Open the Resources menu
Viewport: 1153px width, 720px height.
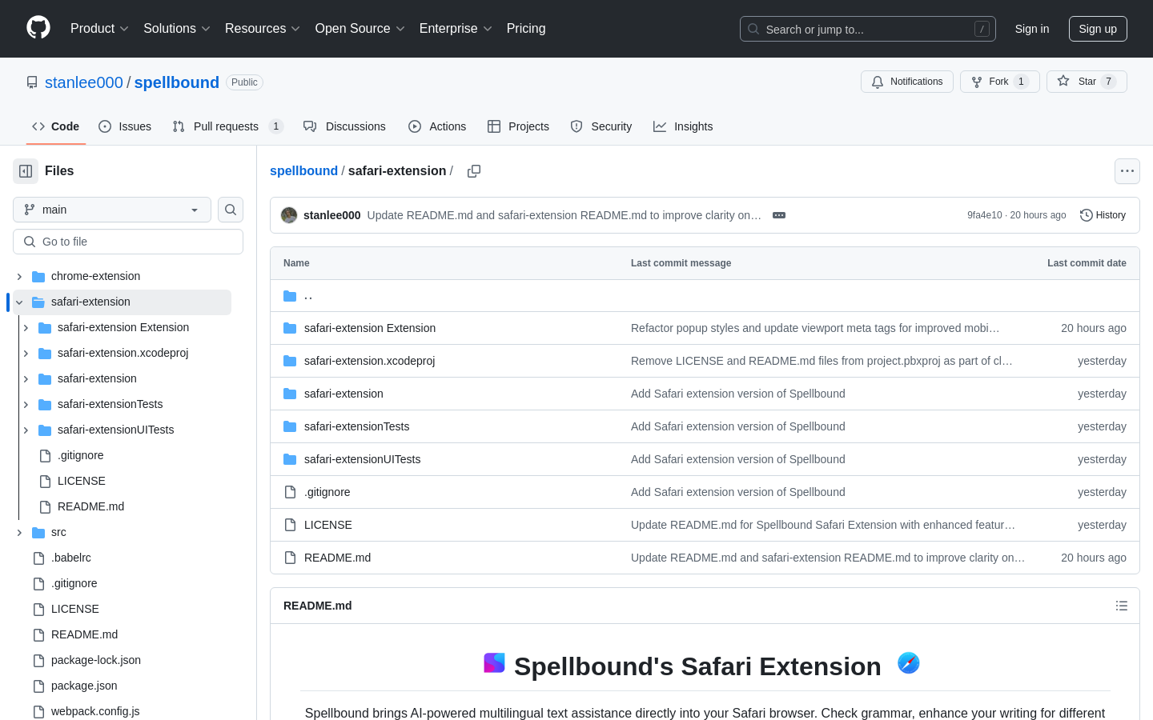[x=263, y=28]
